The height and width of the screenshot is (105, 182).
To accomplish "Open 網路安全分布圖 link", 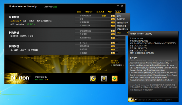I will [x=27, y=36].
